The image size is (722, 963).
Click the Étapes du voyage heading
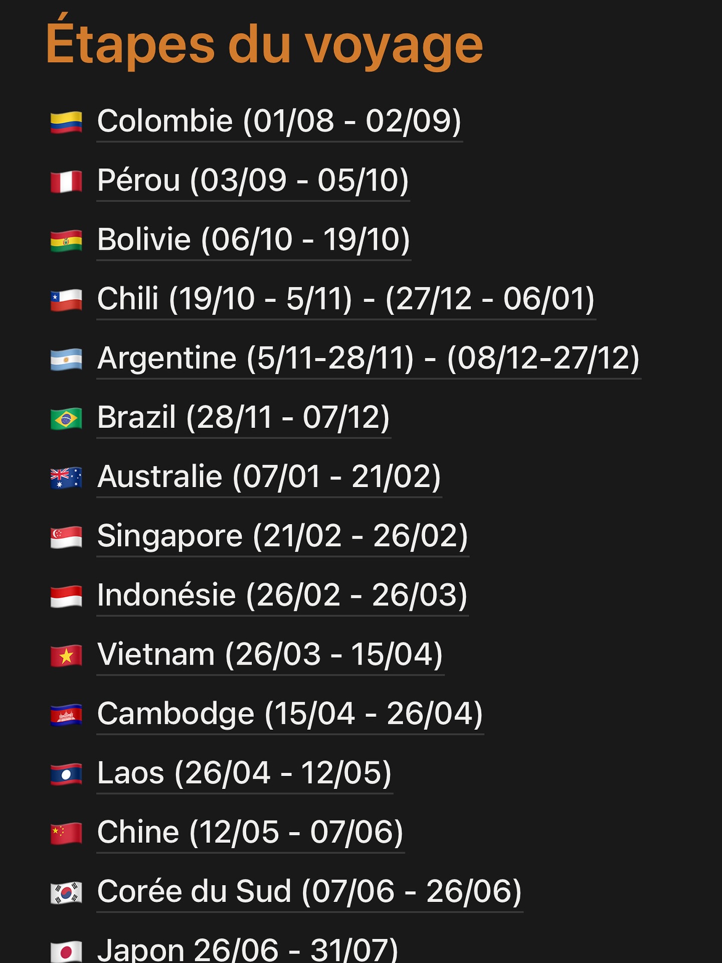pyautogui.click(x=264, y=45)
